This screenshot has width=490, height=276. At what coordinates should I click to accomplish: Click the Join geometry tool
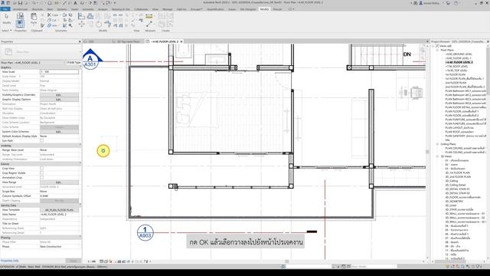click(x=53, y=25)
